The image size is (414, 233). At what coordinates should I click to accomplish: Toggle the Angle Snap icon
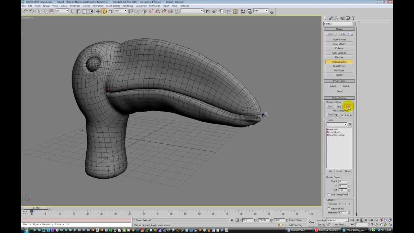point(158,11)
